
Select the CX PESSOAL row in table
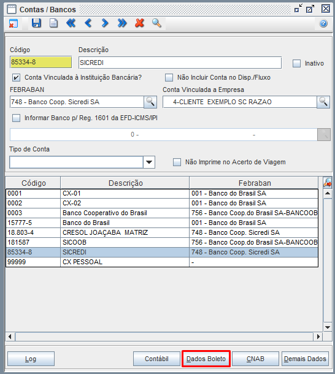pyautogui.click(x=162, y=262)
